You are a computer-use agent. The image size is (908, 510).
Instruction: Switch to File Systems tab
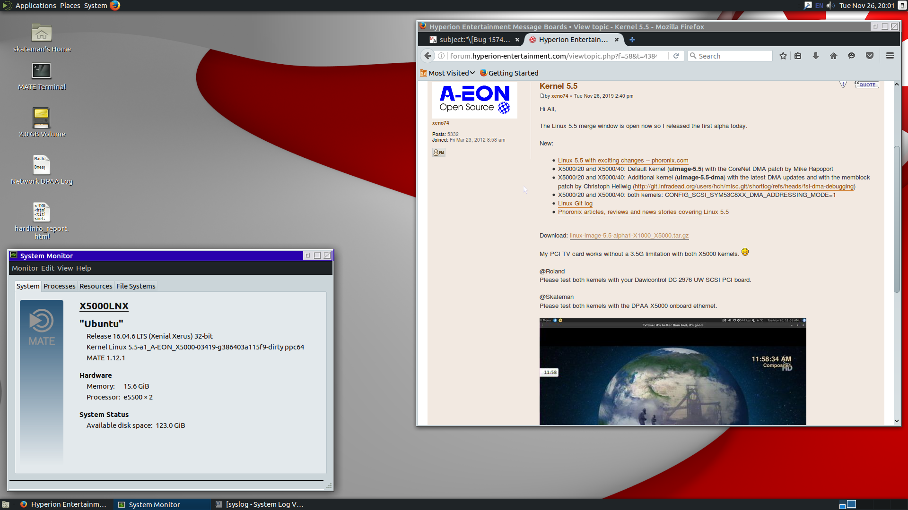pos(136,286)
